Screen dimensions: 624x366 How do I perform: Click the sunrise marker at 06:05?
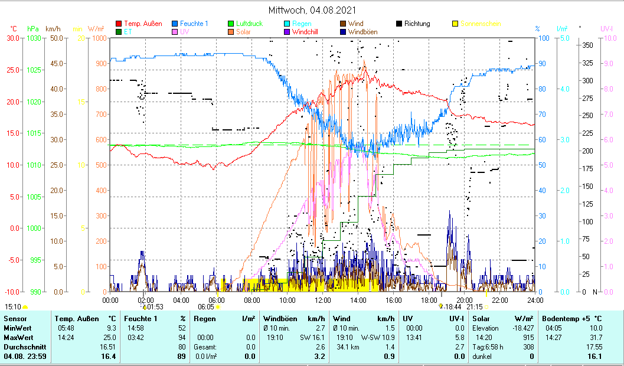pos(218,307)
